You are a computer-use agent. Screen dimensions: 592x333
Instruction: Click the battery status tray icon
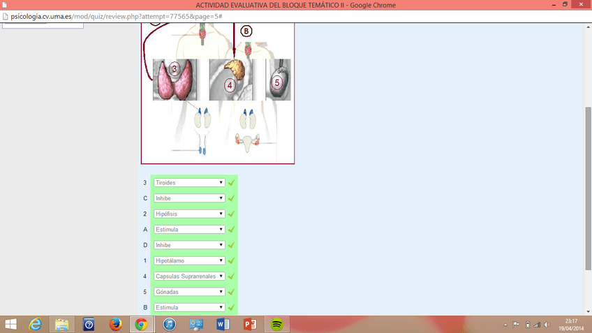pos(528,325)
